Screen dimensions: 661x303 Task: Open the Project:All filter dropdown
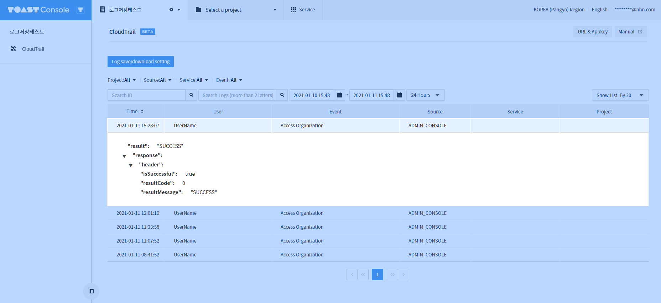click(122, 80)
